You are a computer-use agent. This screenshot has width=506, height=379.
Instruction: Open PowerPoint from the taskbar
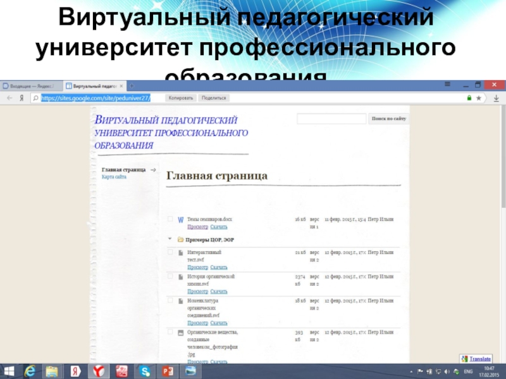click(168, 371)
